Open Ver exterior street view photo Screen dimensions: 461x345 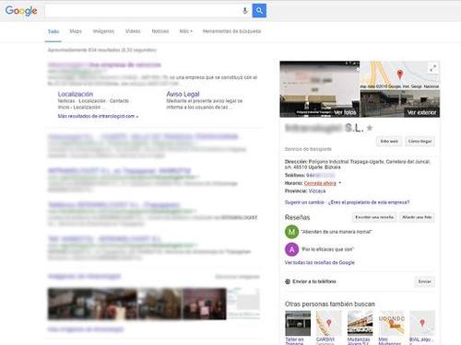400,104
